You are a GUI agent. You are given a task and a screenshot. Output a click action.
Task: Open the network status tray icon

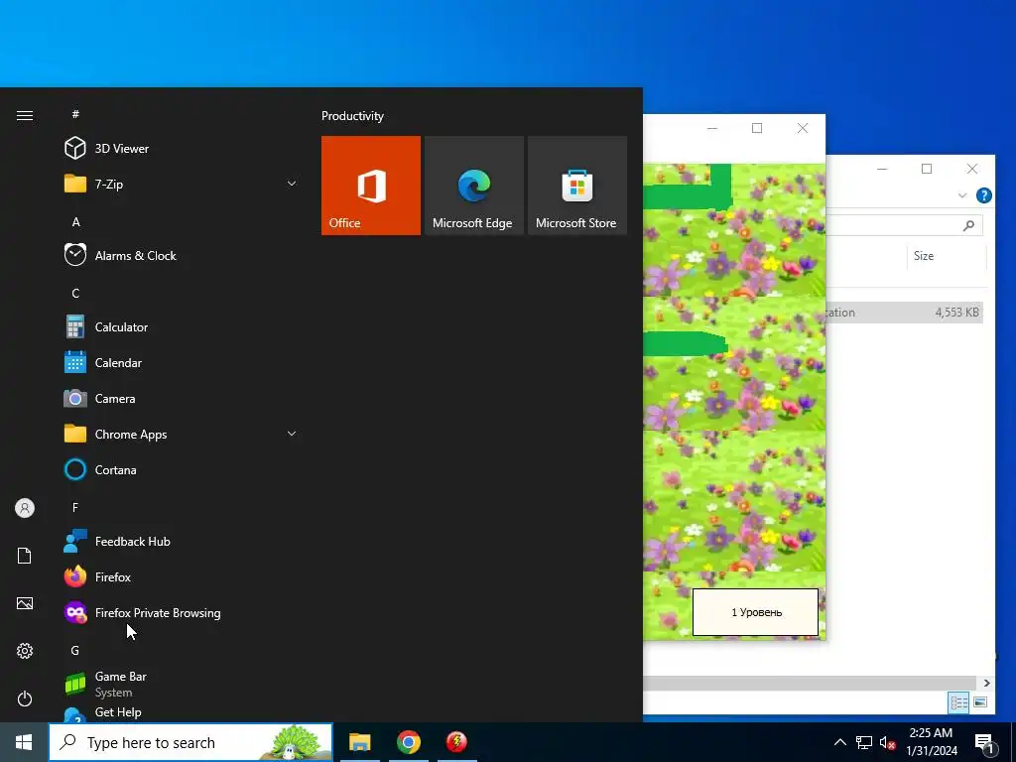click(x=864, y=742)
